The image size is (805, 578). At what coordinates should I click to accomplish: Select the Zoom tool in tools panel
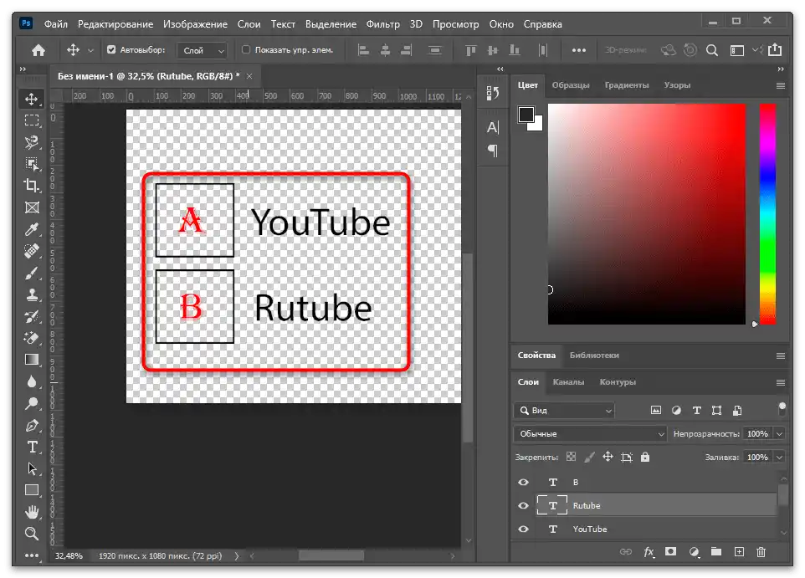click(32, 534)
